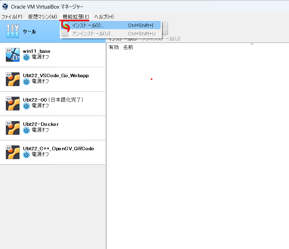Choose インストール(I)... from the dropdown menu

pos(111,25)
